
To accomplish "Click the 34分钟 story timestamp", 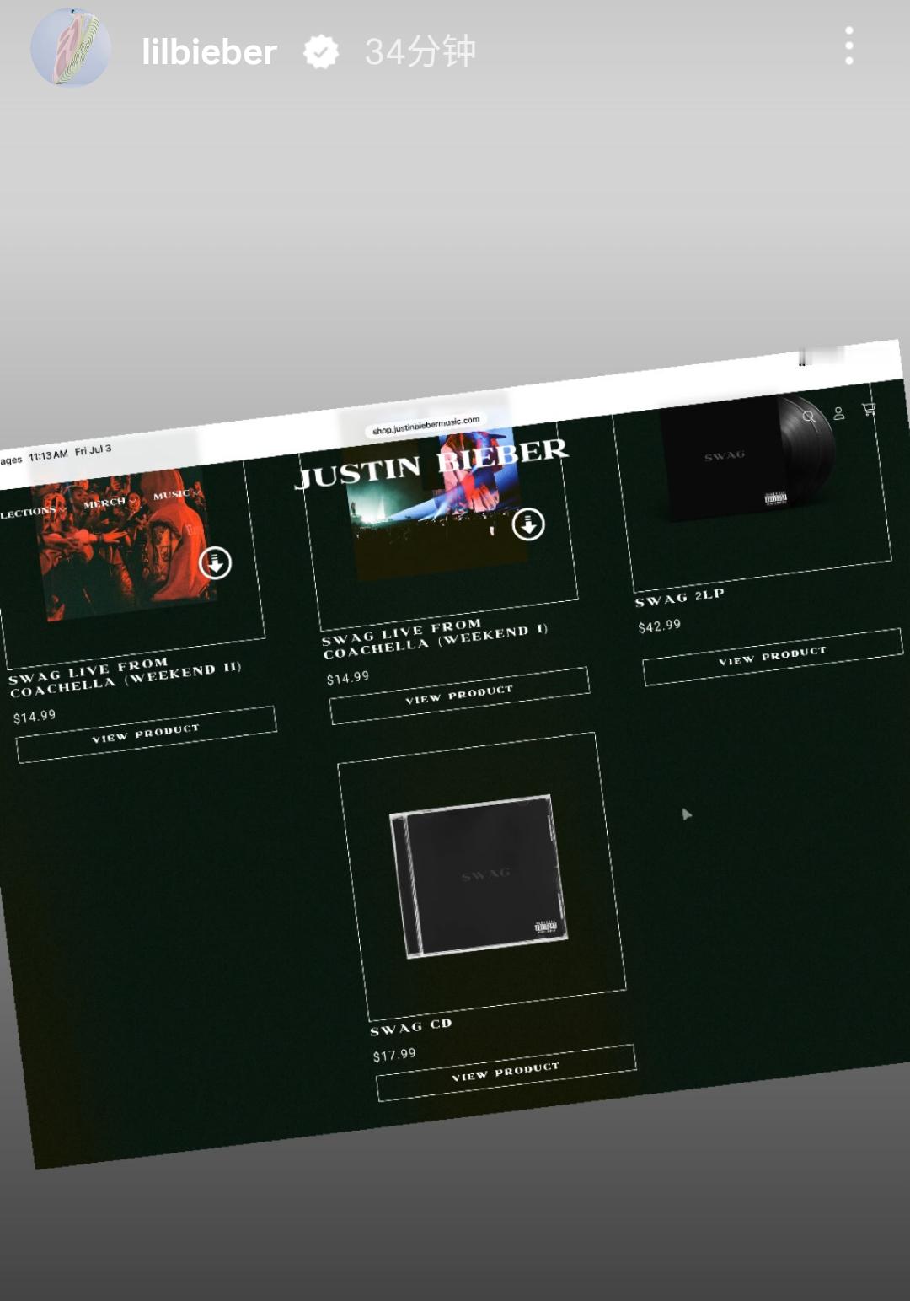I will pyautogui.click(x=420, y=52).
